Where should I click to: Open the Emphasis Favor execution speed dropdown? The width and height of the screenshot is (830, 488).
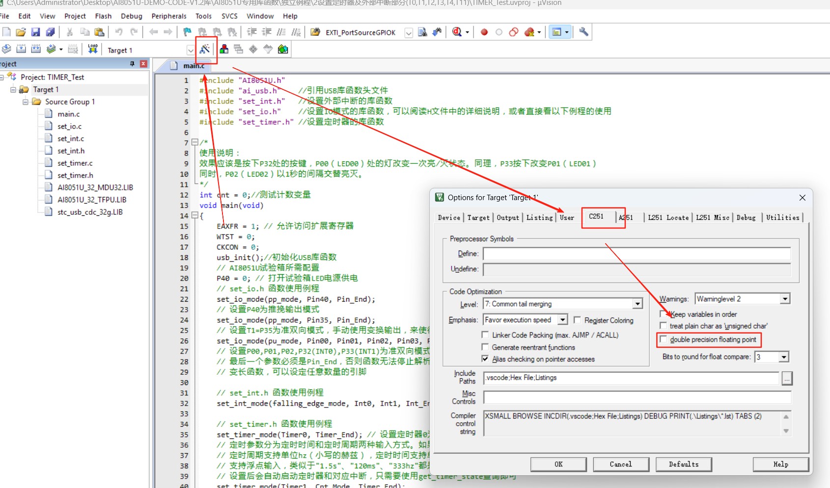563,320
